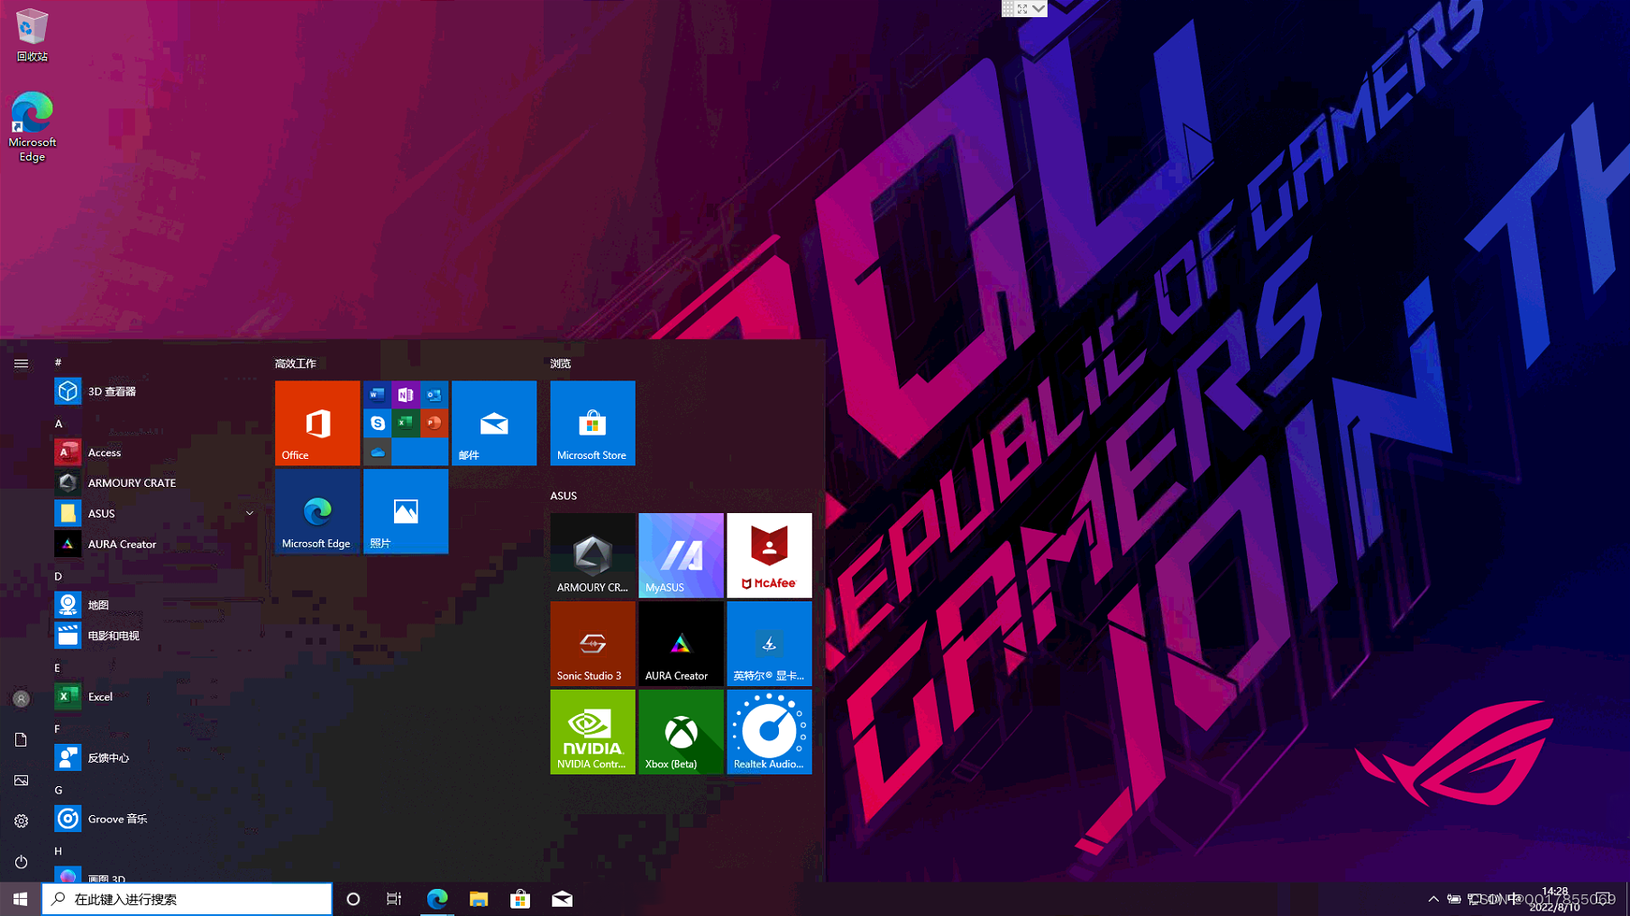Screen dimensions: 1630x916
Task: Open the user account icon in start sidebar
Action: point(21,699)
